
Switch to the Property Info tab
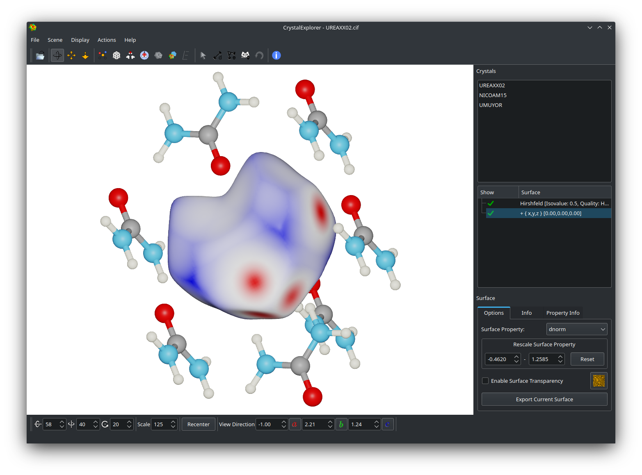click(562, 313)
